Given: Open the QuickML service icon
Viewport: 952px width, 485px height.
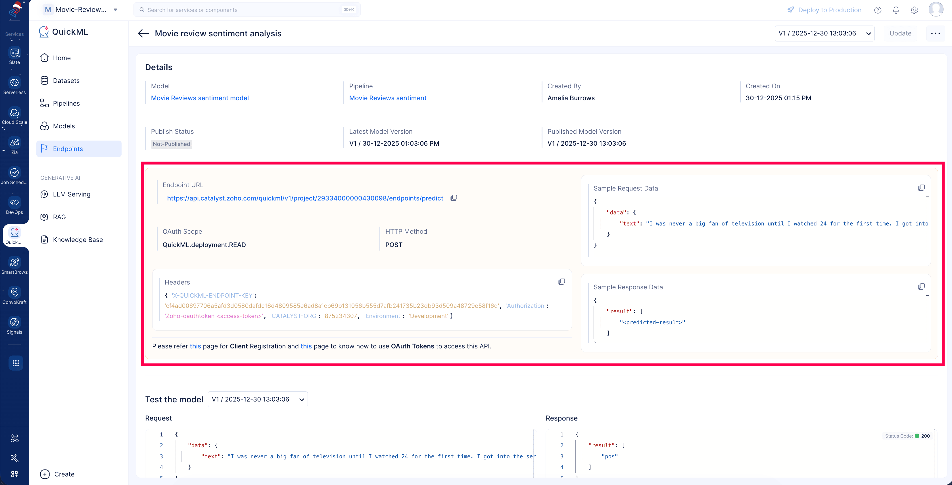Looking at the screenshot, I should 14,236.
